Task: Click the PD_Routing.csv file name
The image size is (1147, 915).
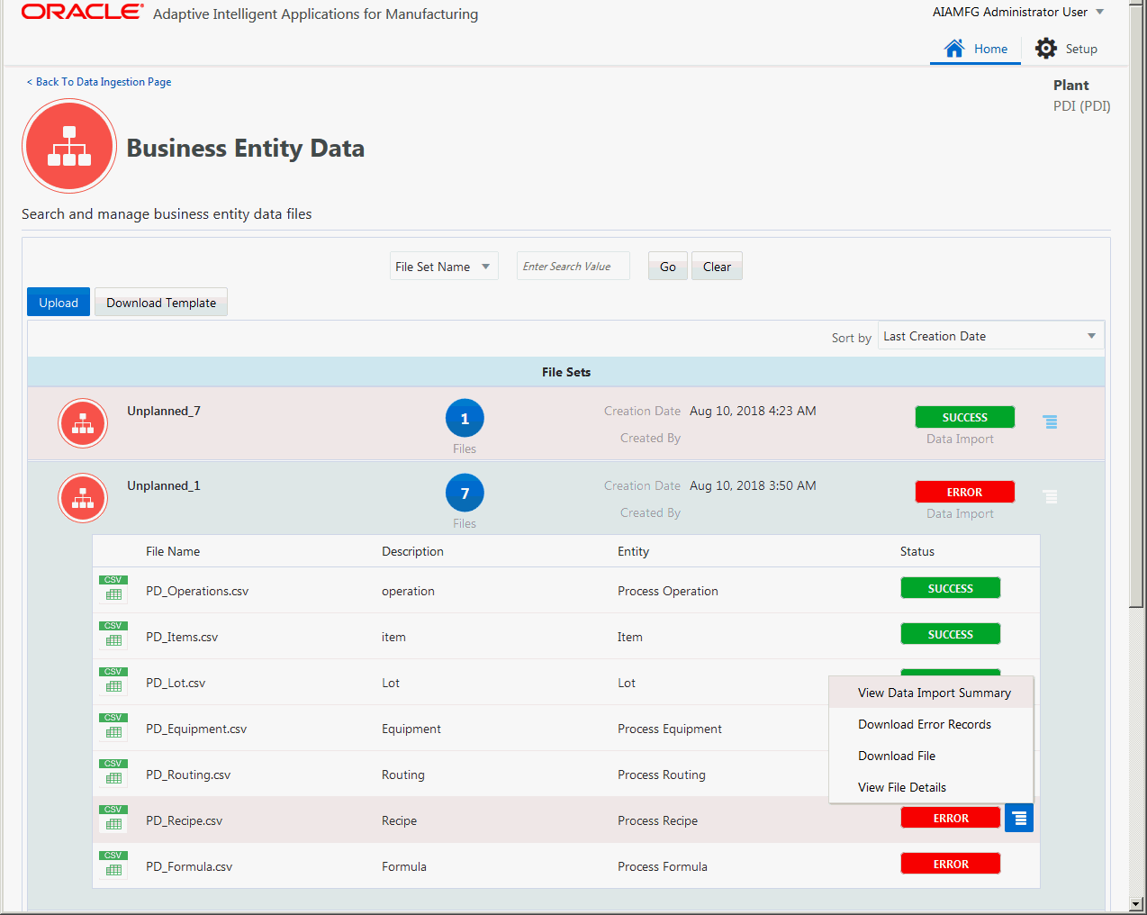Action: (188, 775)
